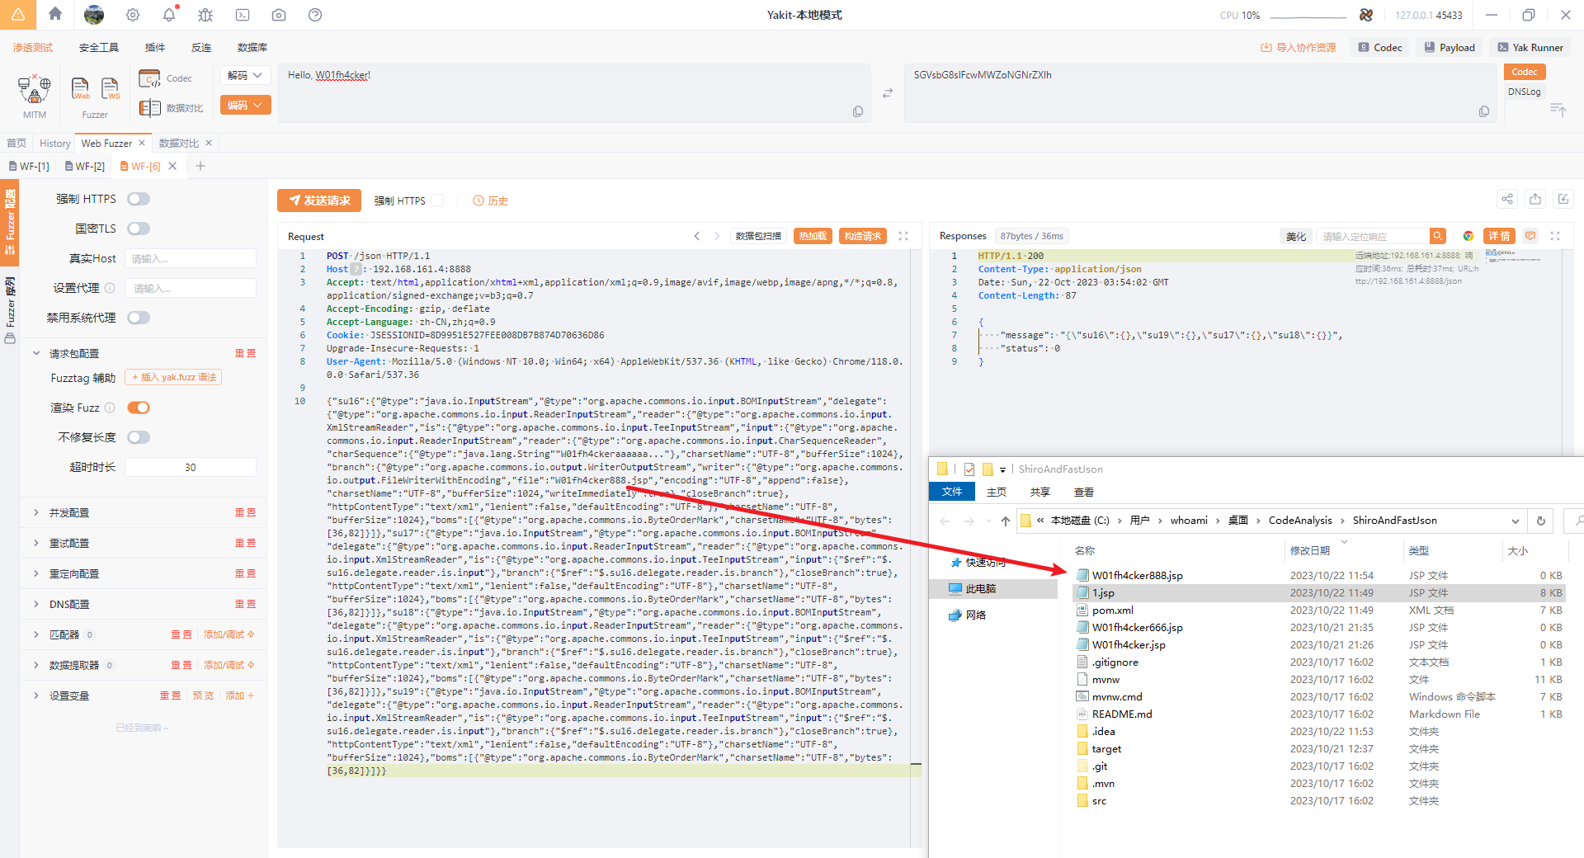The width and height of the screenshot is (1584, 858).
Task: Click the 构造请求 button
Action: click(x=863, y=236)
